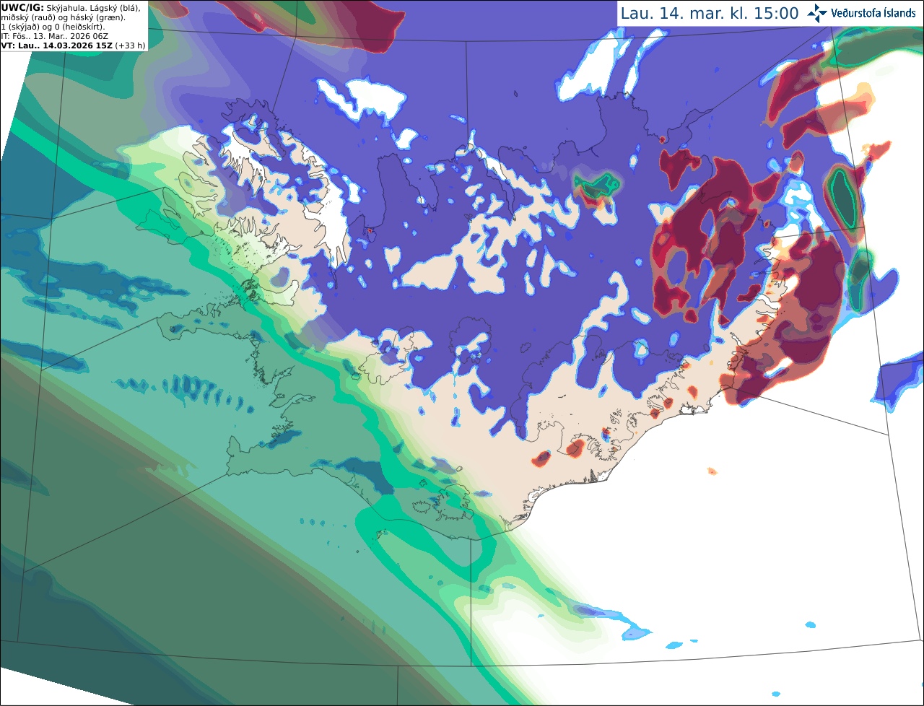Click the "Veðurstofa Íslands" wordmark text

[x=873, y=13]
